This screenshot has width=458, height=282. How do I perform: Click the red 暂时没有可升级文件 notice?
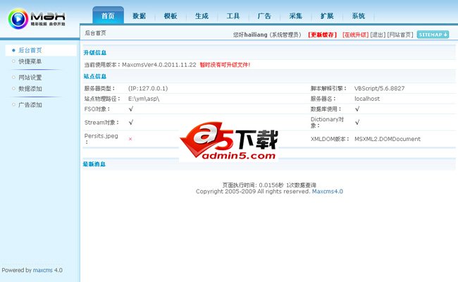coord(225,65)
